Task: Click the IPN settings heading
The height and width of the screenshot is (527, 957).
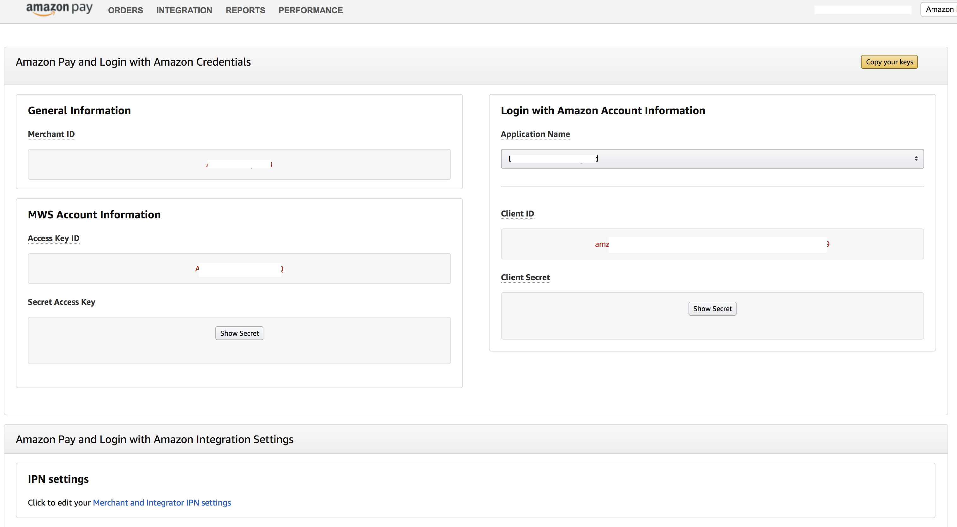Action: [58, 479]
